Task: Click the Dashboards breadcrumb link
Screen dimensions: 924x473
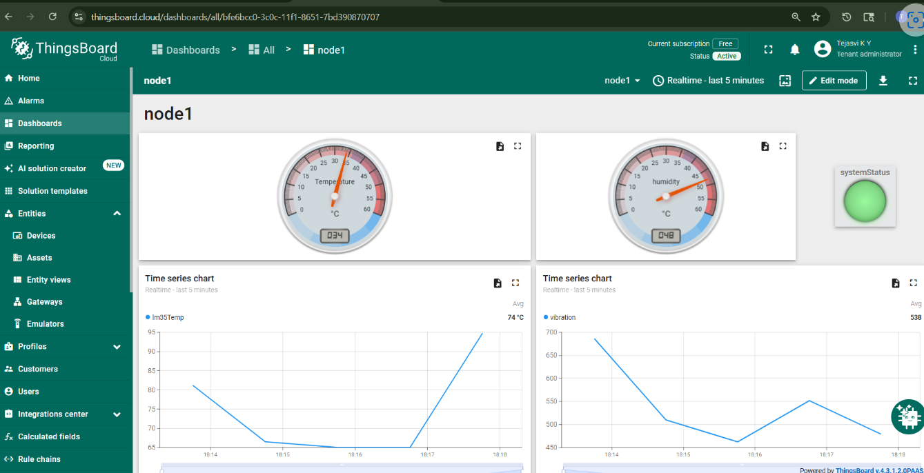Action: tap(186, 50)
